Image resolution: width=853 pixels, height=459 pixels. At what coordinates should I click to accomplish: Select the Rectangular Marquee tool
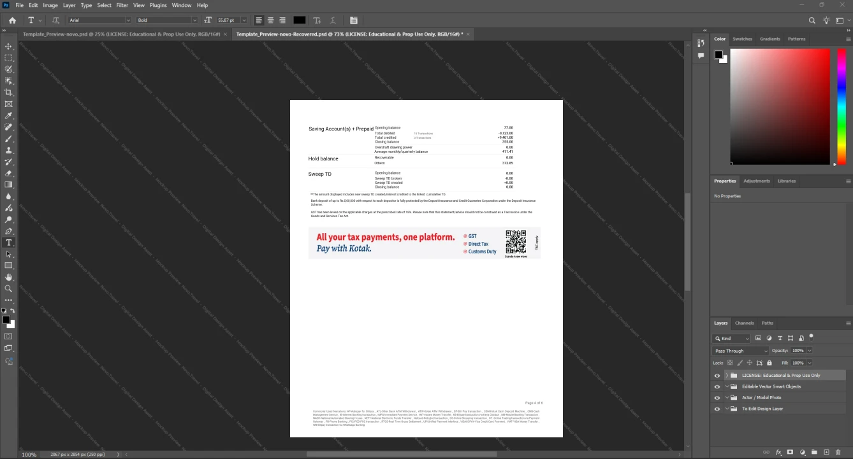click(x=9, y=58)
